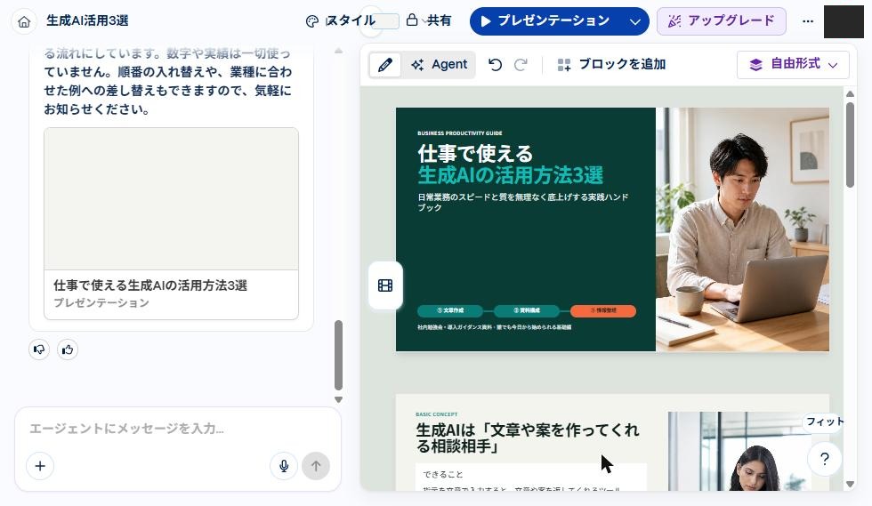872x506 pixels.
Task: Click the chat panel scrollbar thumb
Action: click(x=338, y=356)
